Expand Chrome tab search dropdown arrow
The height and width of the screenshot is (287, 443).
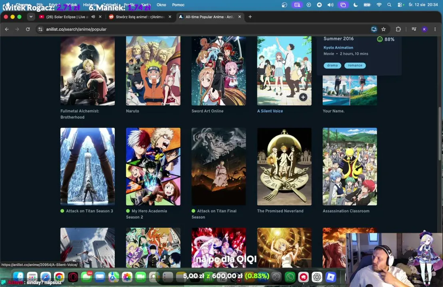(x=31, y=17)
